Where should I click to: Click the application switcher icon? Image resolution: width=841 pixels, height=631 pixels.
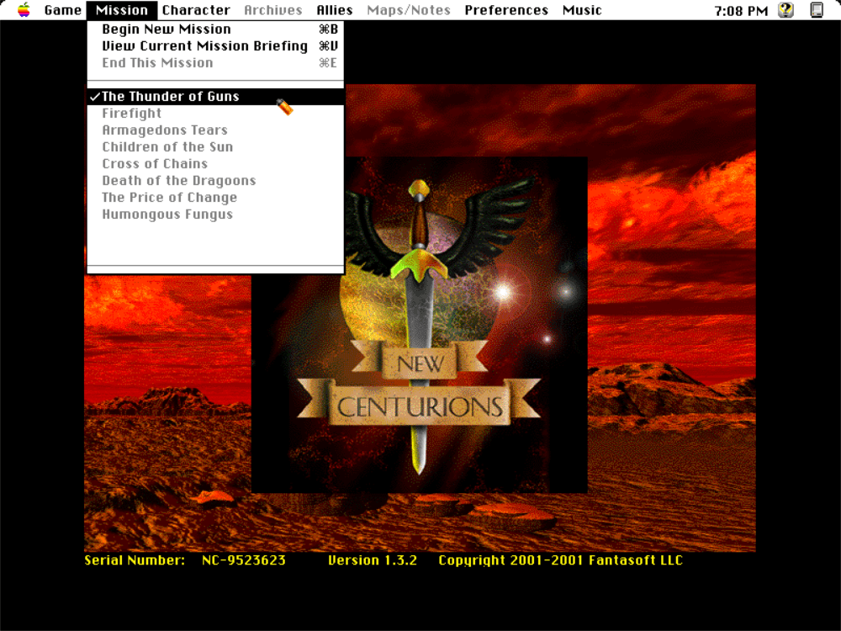tap(817, 10)
